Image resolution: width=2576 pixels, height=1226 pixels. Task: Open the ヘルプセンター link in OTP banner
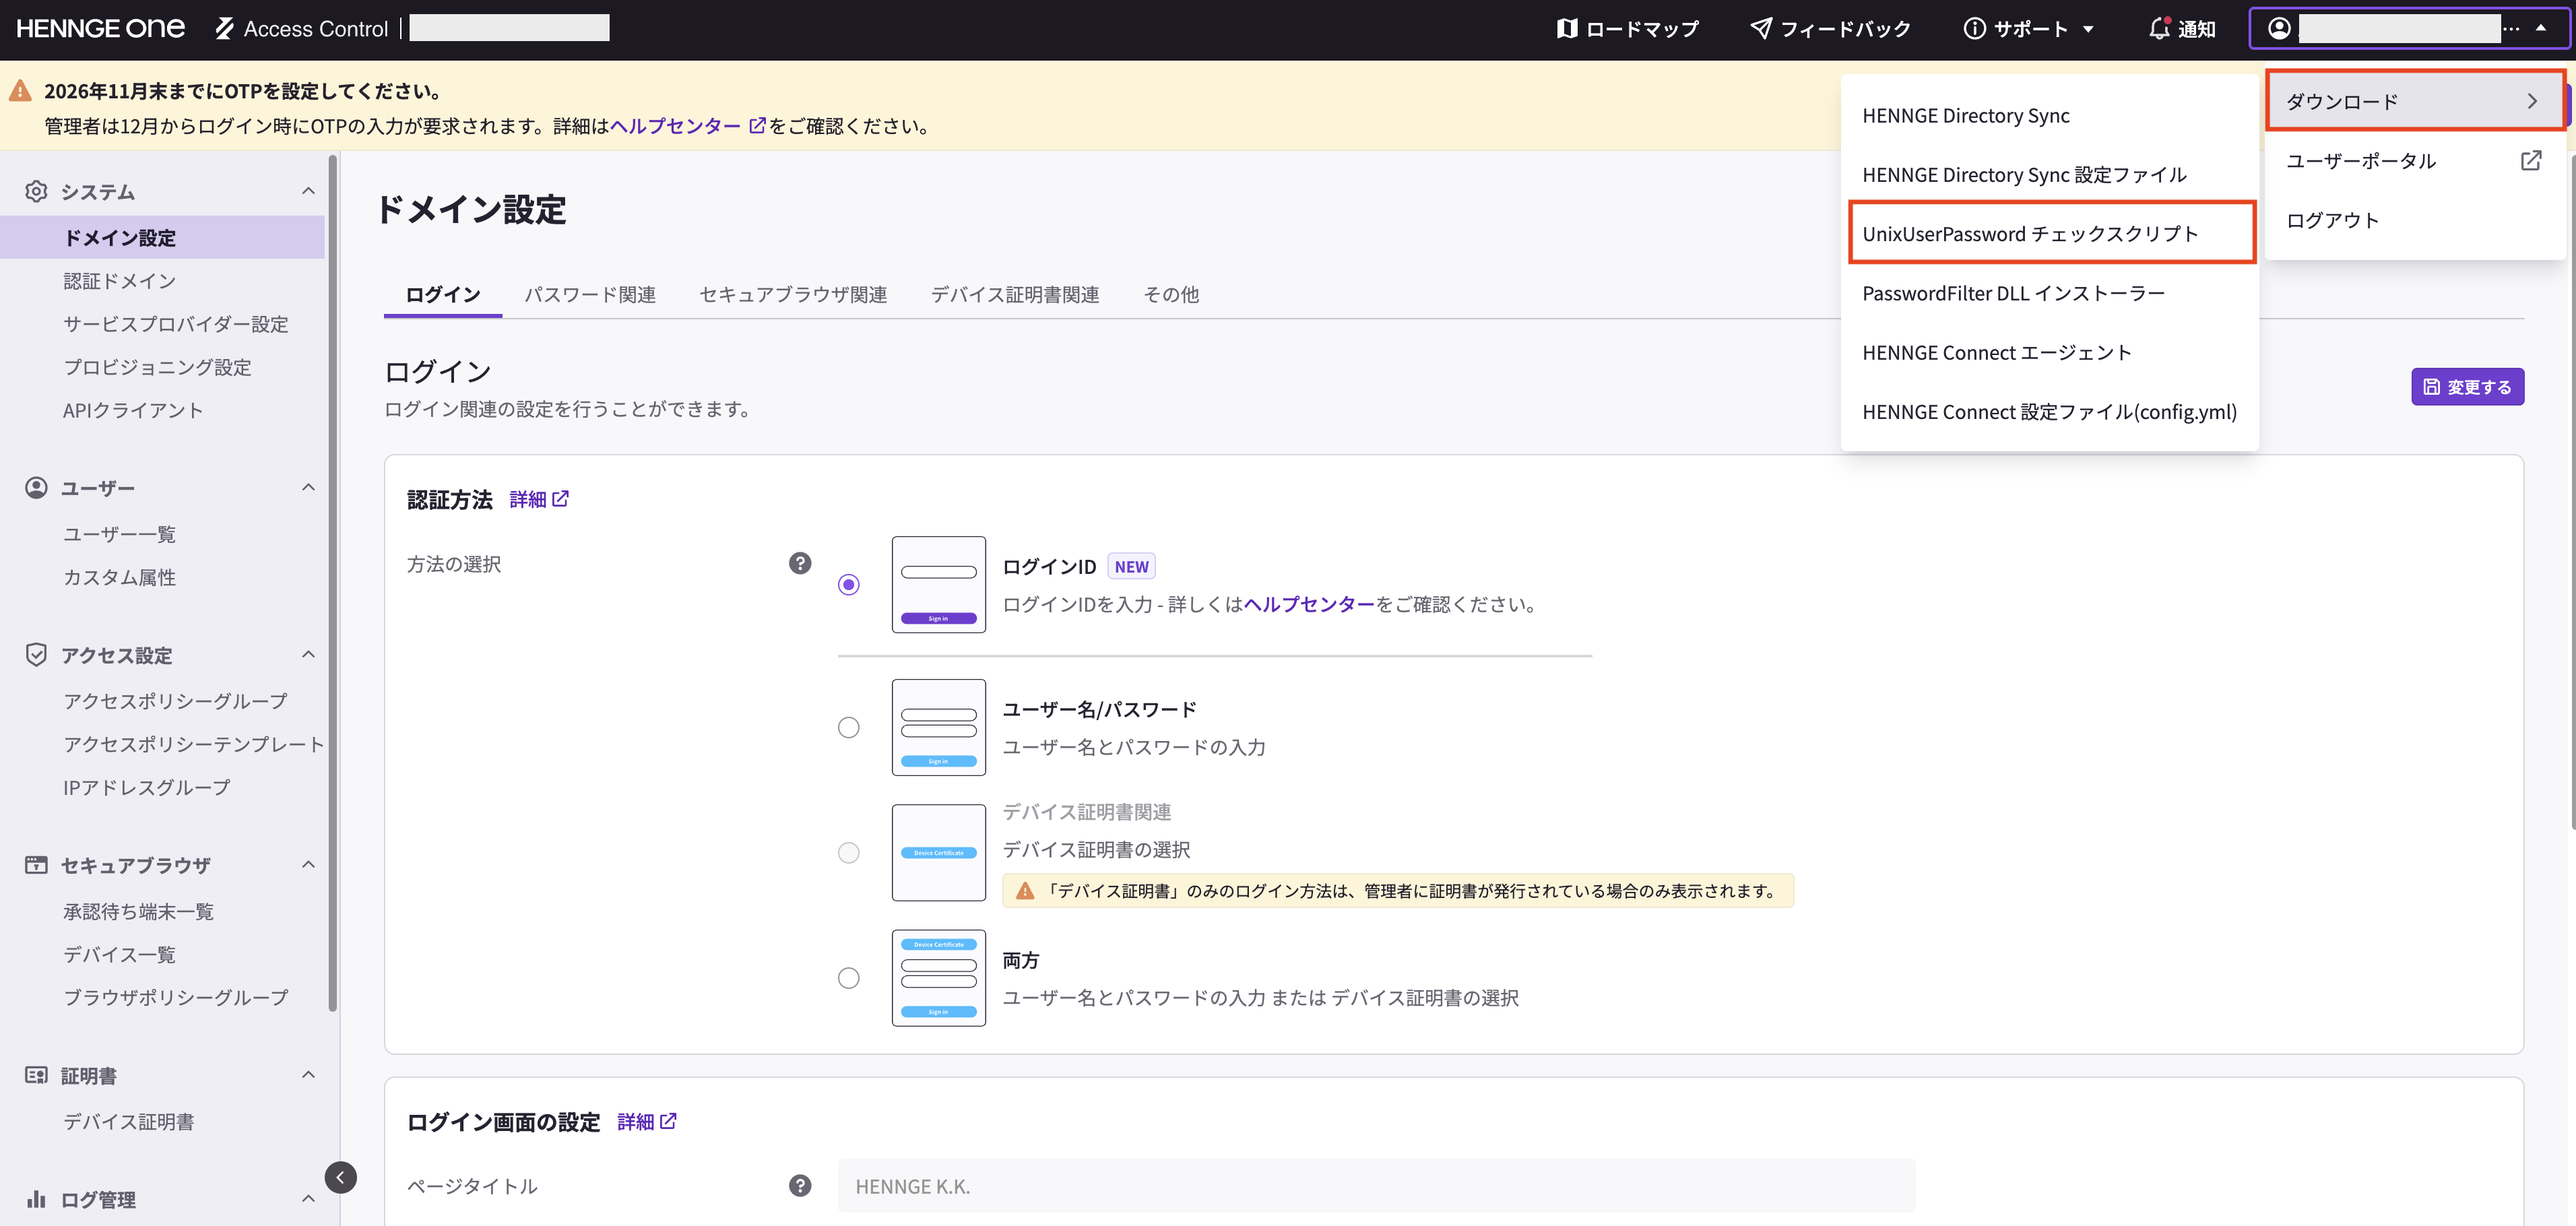tap(675, 125)
